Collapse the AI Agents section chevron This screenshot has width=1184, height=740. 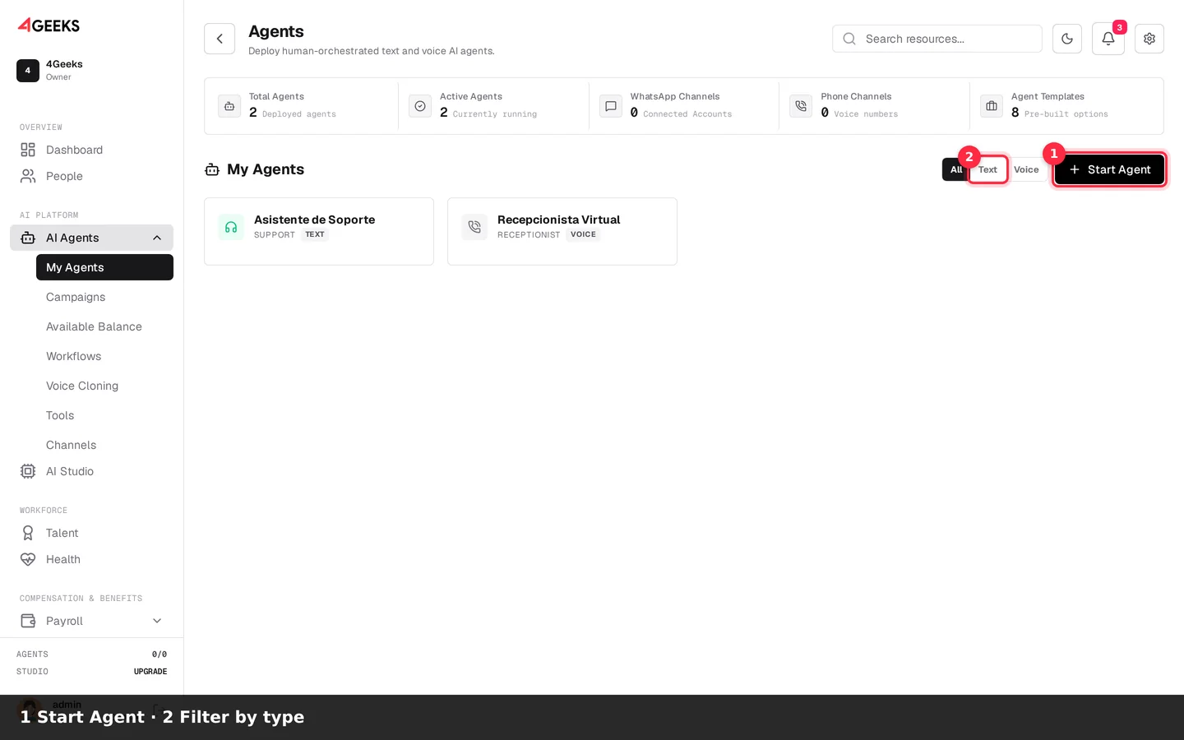click(x=157, y=238)
